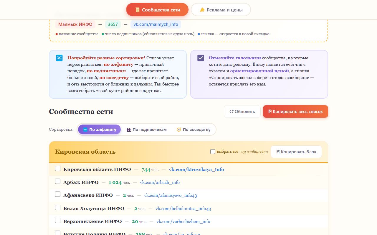Click the 3657 subscriber count badge

(113, 24)
